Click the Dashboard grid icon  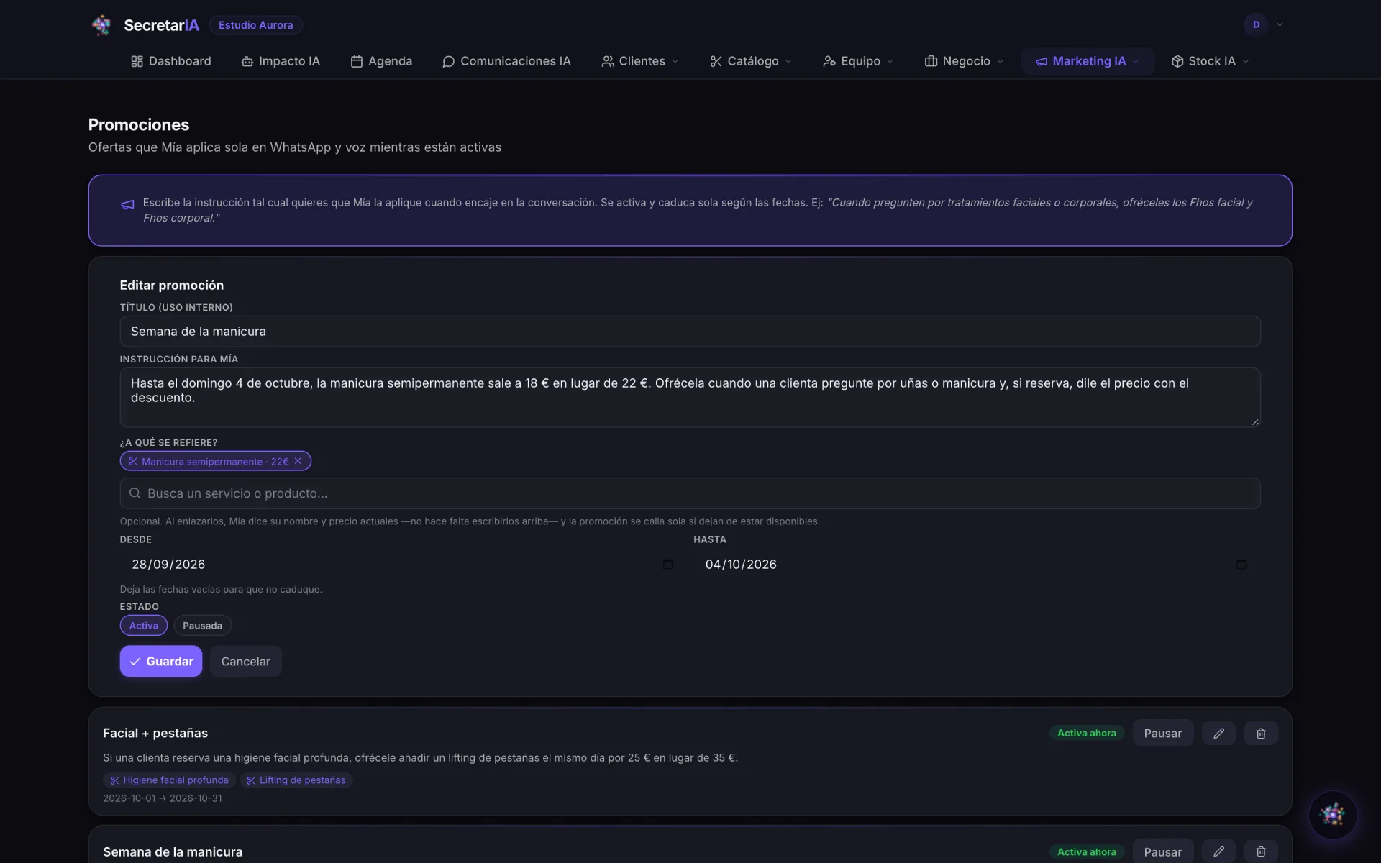(137, 62)
